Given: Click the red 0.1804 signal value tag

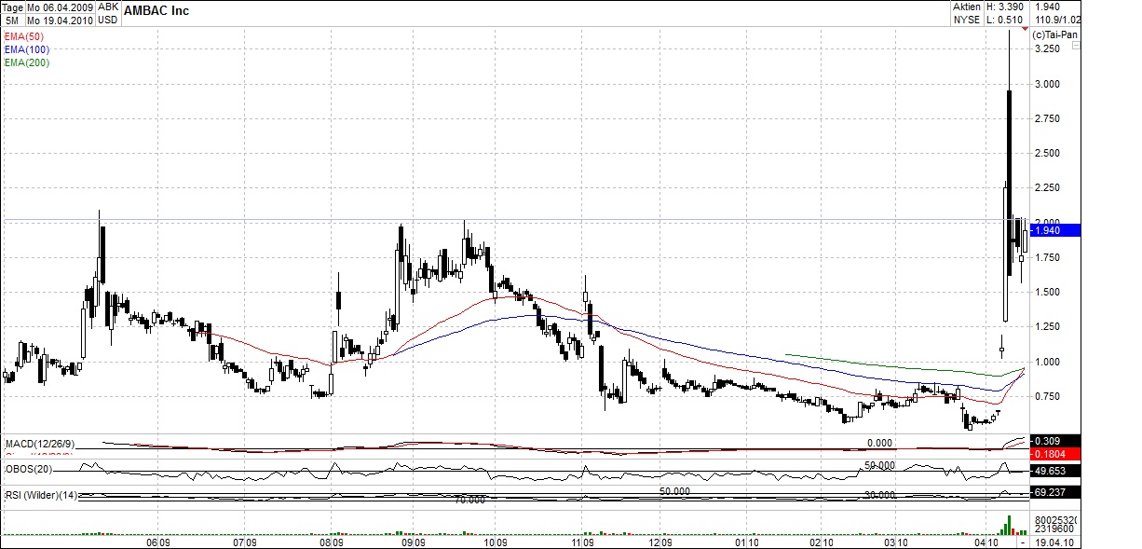Looking at the screenshot, I should (x=1054, y=454).
